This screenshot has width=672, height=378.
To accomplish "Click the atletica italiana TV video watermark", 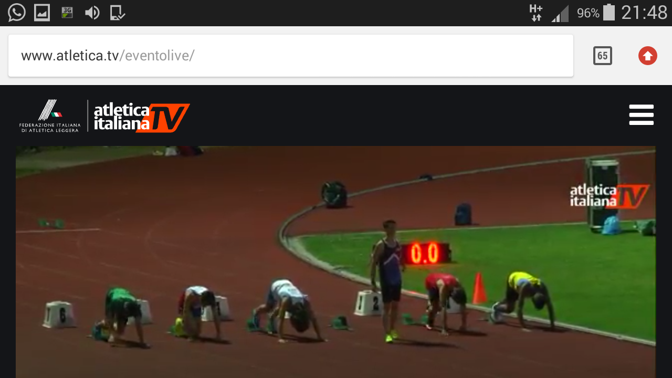I will pos(610,196).
